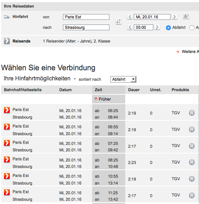Viewport: 199px width, 204px height.
Task: Click reservation R icon for 11:25 train
Action: click(192, 195)
